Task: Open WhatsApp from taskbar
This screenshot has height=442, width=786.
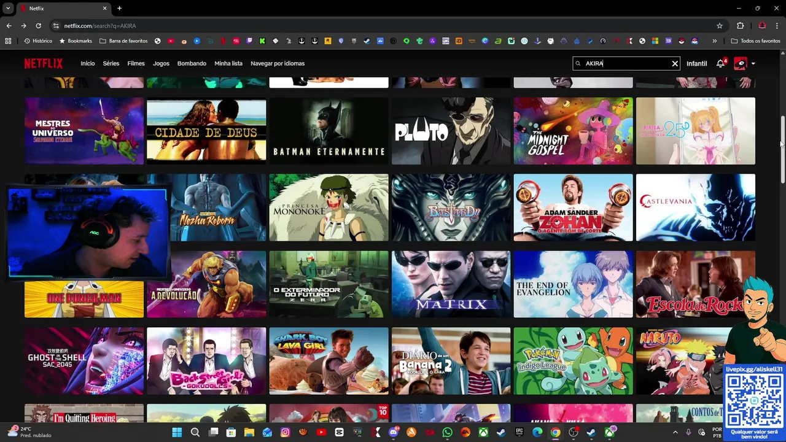Action: pyautogui.click(x=447, y=432)
